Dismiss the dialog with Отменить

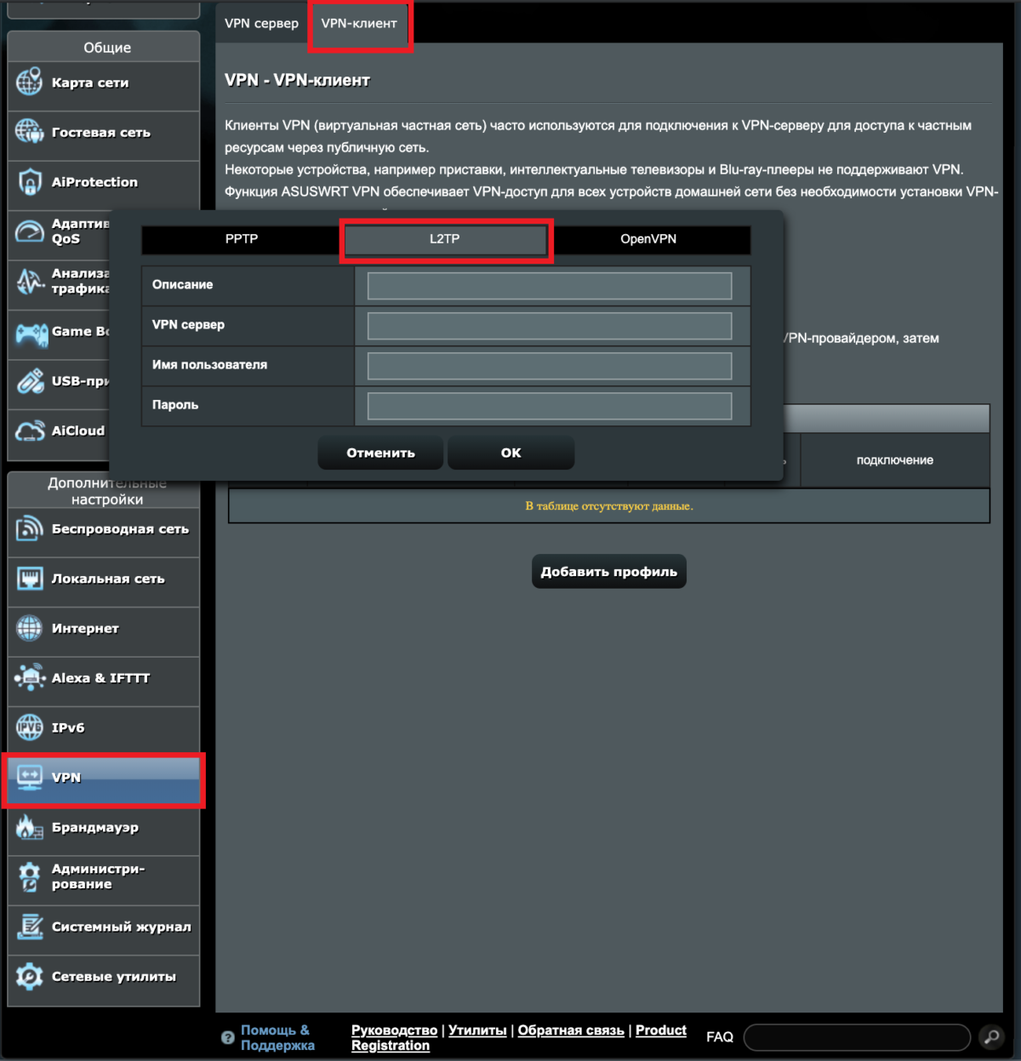point(379,452)
